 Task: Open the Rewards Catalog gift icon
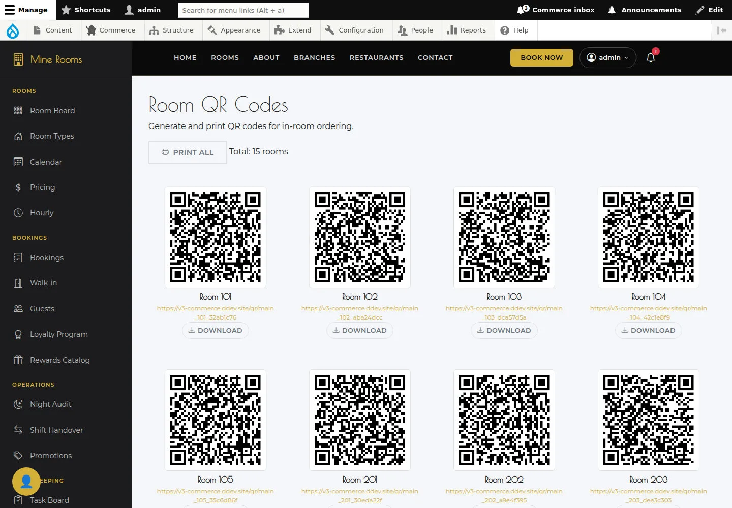tap(18, 360)
